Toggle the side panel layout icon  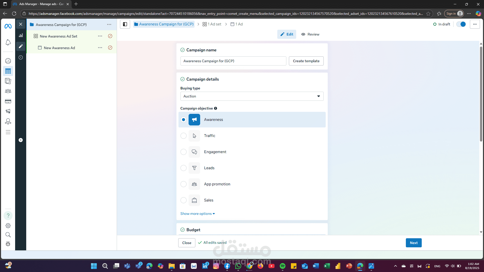[x=125, y=24]
